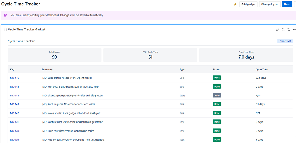Click the Done status of MD-146

(x=217, y=78)
